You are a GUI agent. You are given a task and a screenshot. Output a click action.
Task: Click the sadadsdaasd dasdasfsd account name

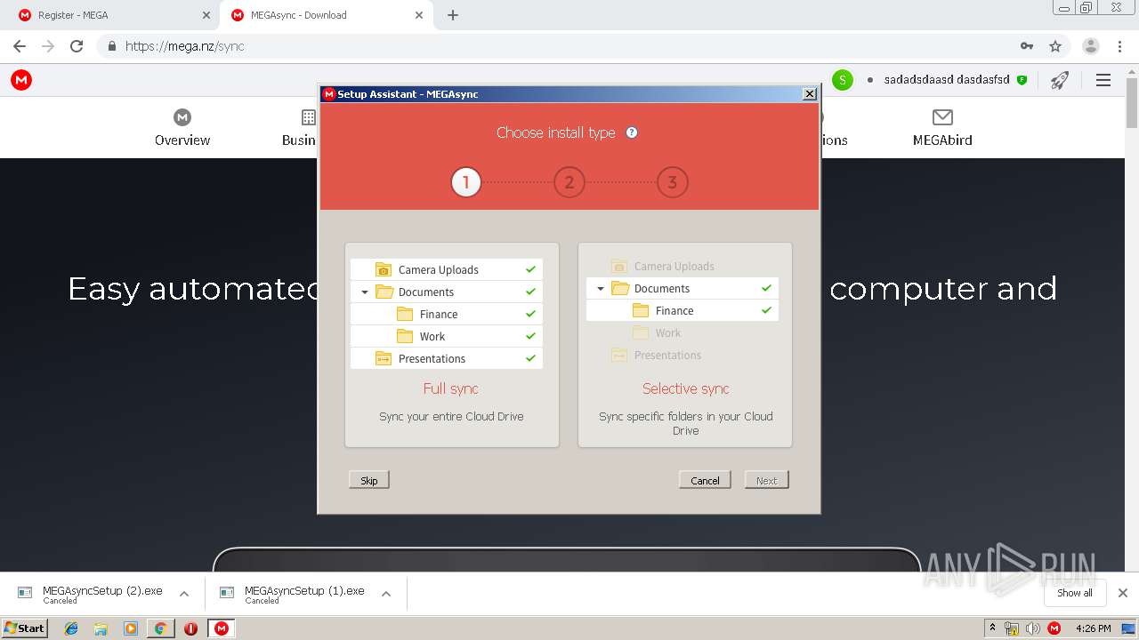click(947, 80)
